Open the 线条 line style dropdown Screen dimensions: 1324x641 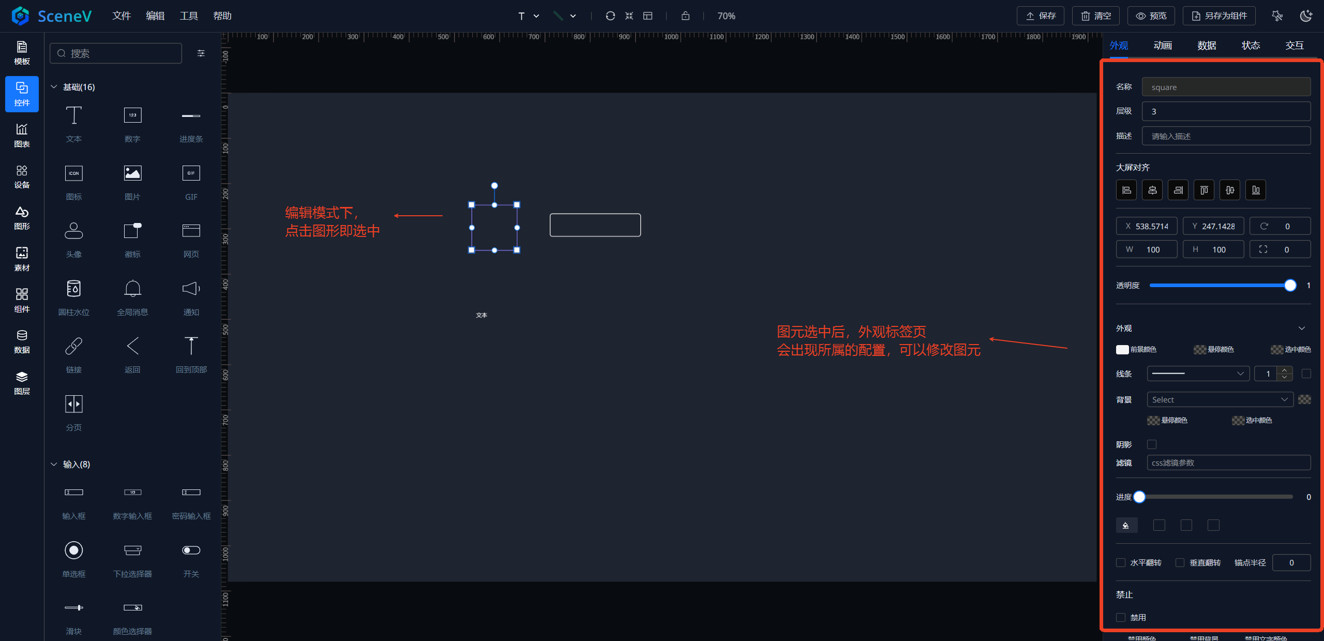coord(1198,374)
